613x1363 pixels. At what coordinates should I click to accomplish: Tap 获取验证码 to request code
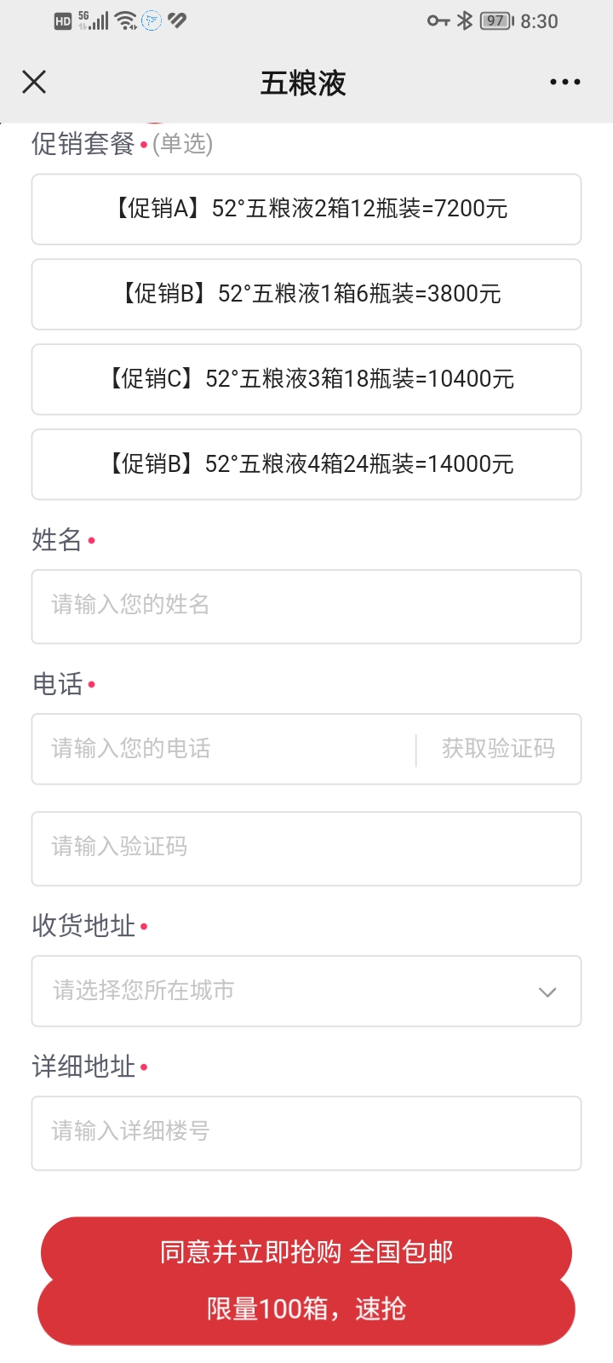point(498,749)
